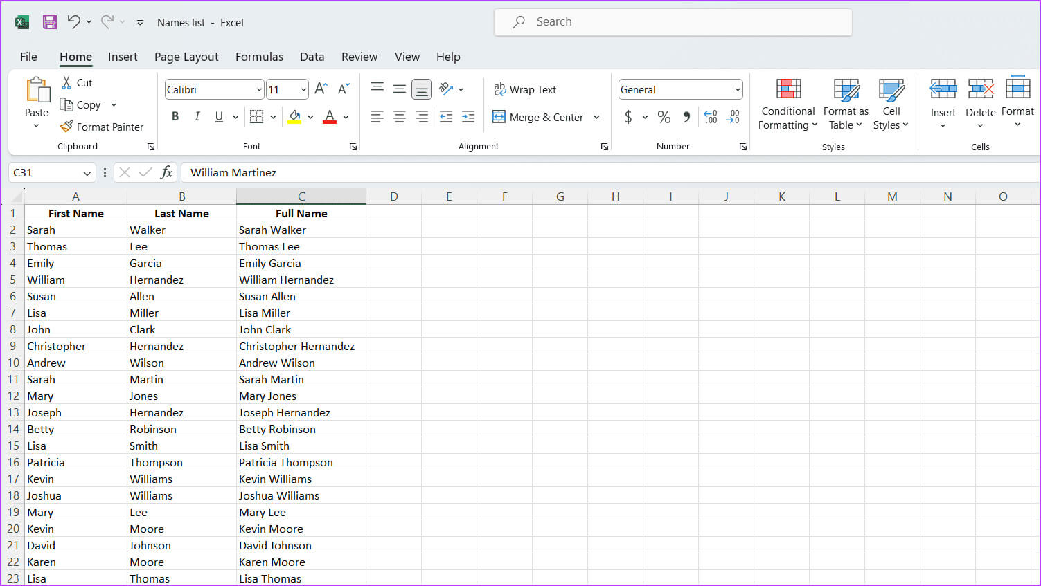Toggle Bold formatting

(175, 117)
